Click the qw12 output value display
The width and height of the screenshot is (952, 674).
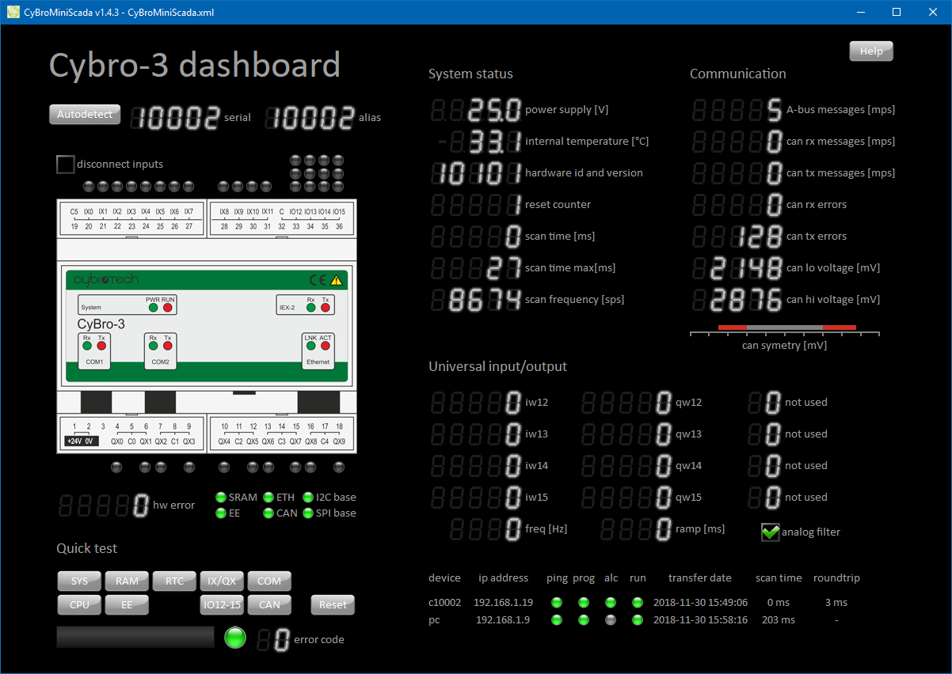point(628,403)
